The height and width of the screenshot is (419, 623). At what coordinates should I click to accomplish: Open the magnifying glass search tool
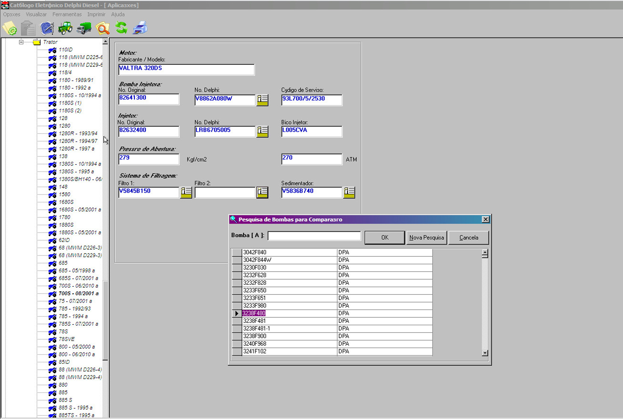[x=103, y=28]
